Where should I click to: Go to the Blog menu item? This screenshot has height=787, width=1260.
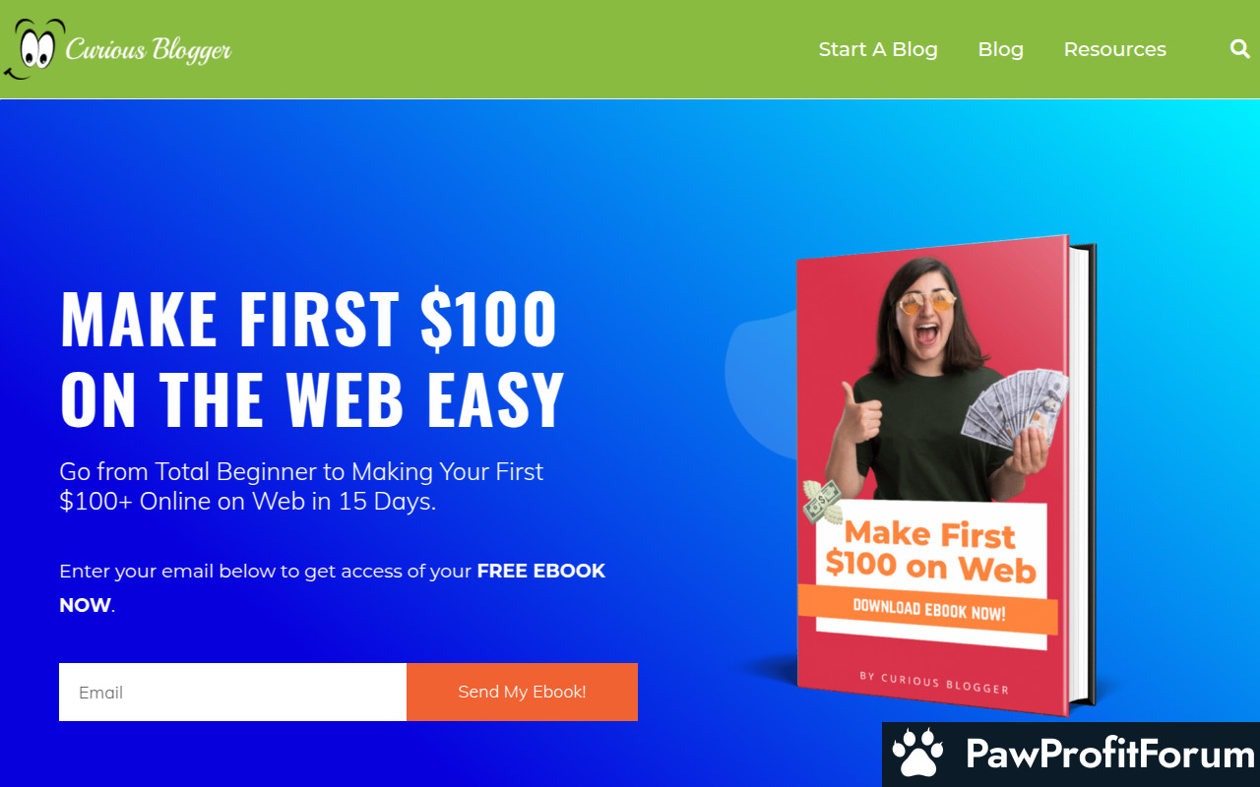pyautogui.click(x=1000, y=49)
